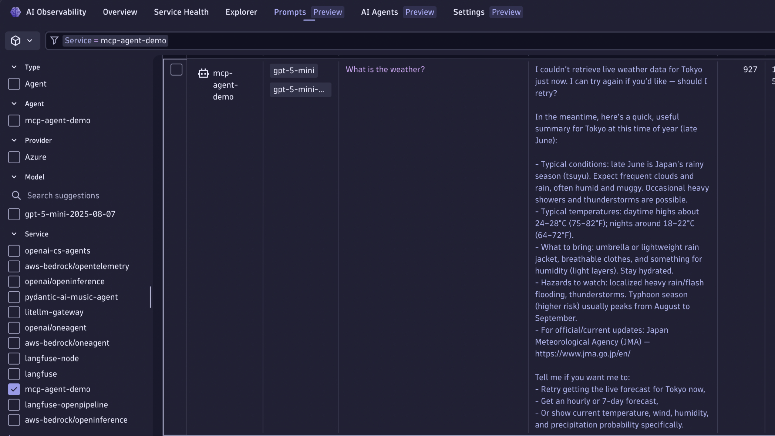Tick the langfuse-openpipeline checkbox

pyautogui.click(x=14, y=405)
